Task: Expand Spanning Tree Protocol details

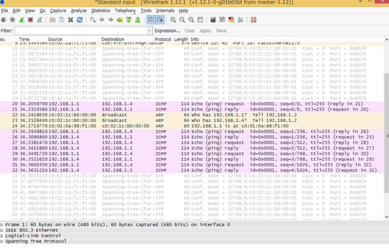Action: (x=2, y=242)
